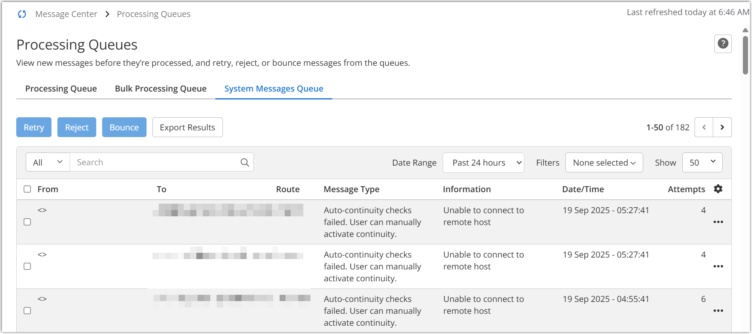Click the Reject button
The height and width of the screenshot is (334, 752).
77,127
